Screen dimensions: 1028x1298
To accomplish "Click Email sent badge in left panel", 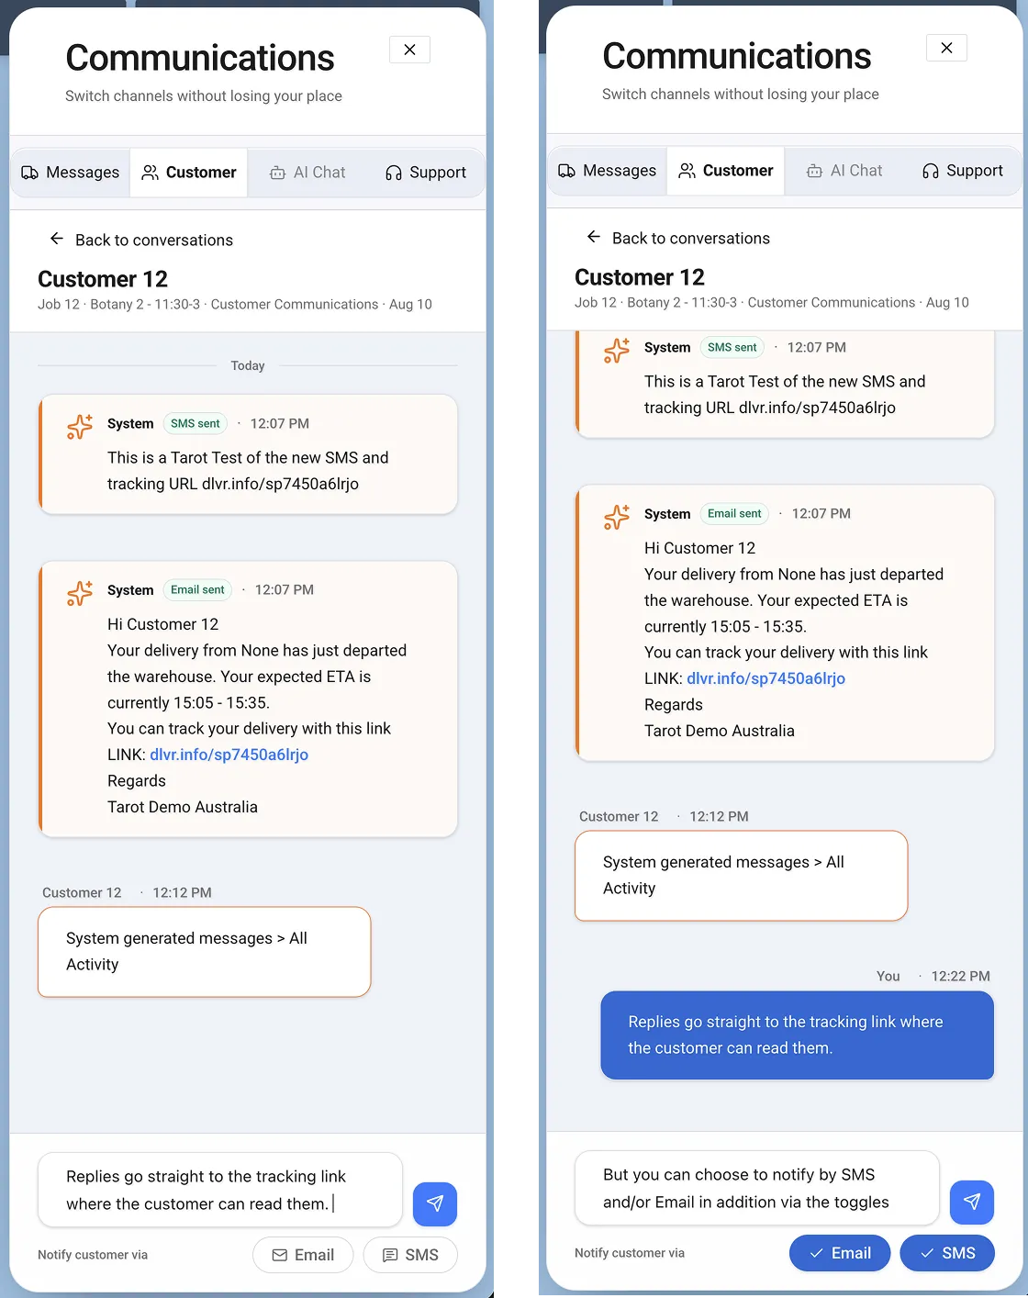I will [x=197, y=589].
